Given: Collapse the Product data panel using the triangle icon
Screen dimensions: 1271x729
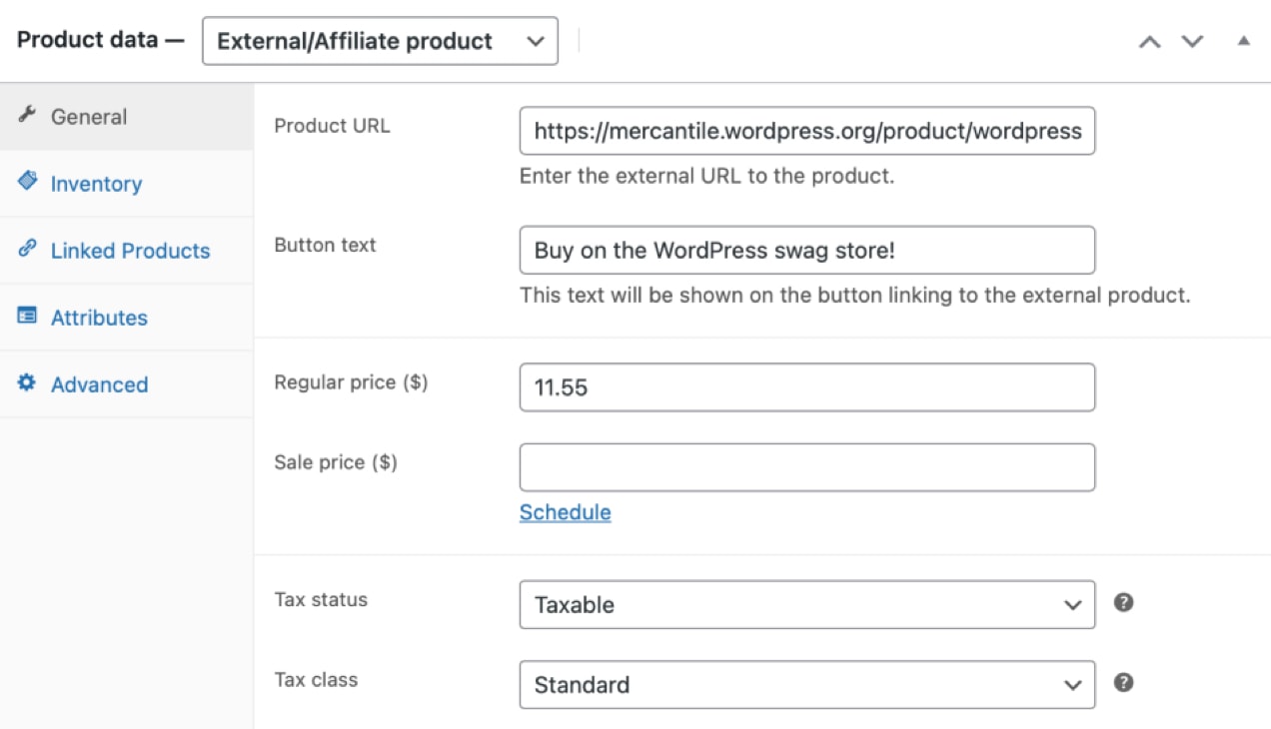Looking at the screenshot, I should tap(1242, 42).
